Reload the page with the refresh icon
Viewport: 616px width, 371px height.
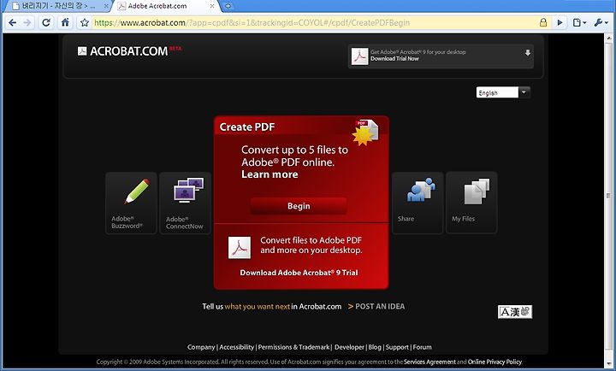(x=46, y=23)
